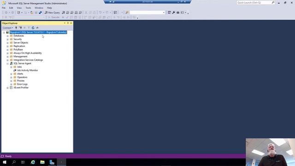Expand the Security folder
This screenshot has height=166, width=295.
pyautogui.click(x=7, y=39)
